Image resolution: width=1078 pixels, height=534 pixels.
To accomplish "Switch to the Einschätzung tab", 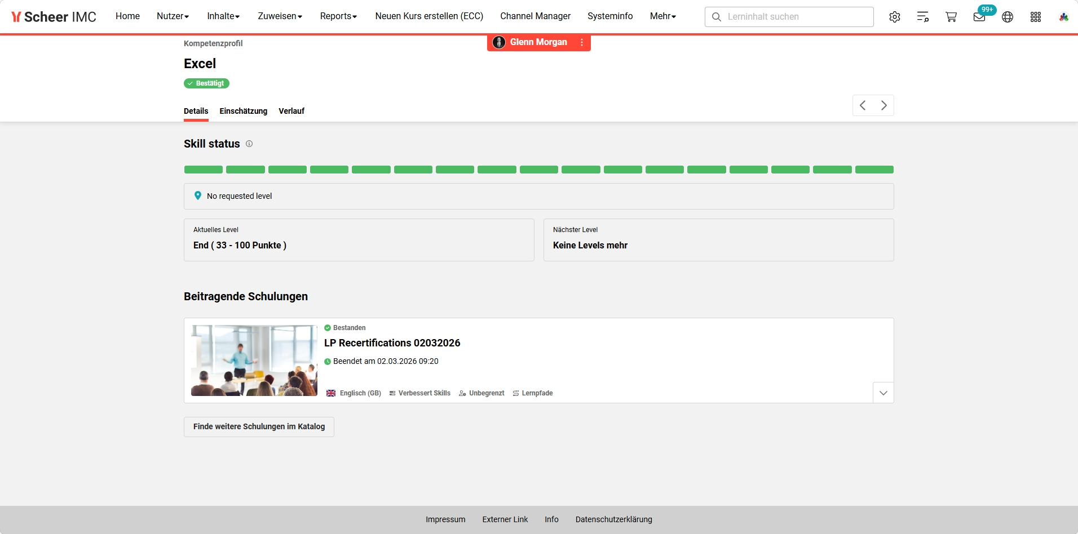I will (x=244, y=111).
